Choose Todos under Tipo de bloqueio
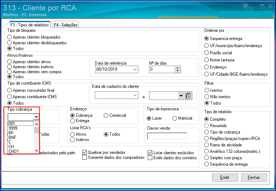 click(15, 48)
